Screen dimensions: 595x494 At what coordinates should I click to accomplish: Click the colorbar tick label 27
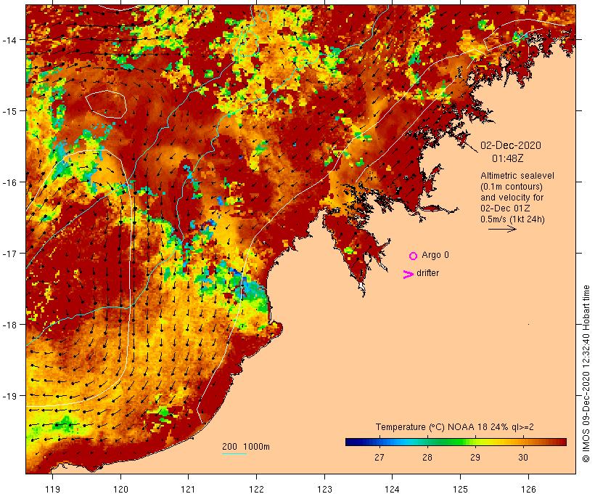click(x=379, y=458)
